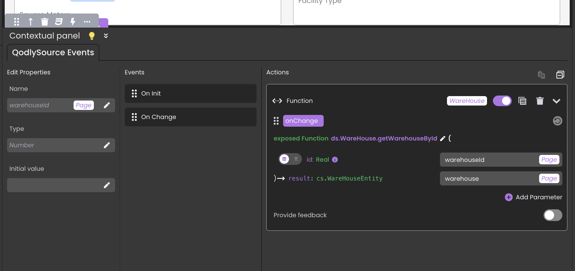Select the QodlySource Events tab
The image size is (575, 271).
(x=53, y=53)
